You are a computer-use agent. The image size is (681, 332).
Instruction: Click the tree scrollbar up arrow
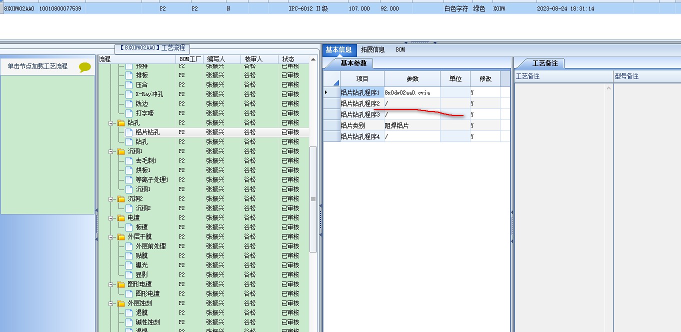tap(313, 59)
